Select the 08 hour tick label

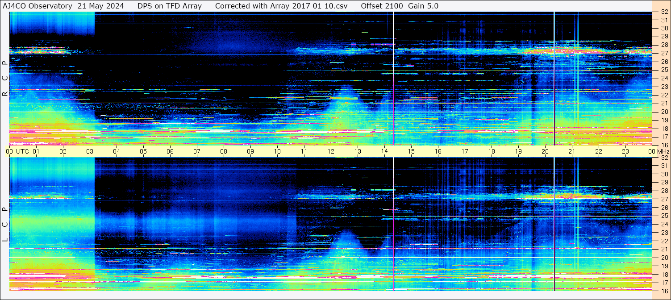click(x=224, y=151)
